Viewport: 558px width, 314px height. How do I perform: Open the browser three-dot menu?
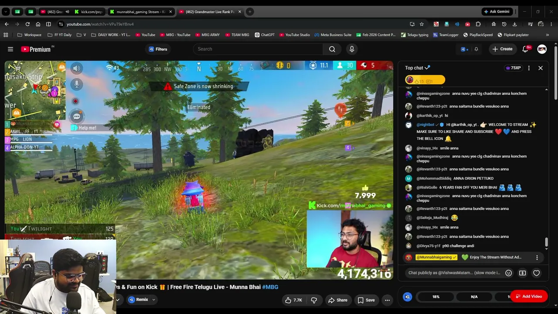tap(551, 24)
